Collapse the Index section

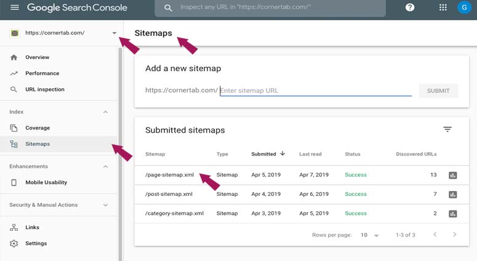(x=105, y=112)
